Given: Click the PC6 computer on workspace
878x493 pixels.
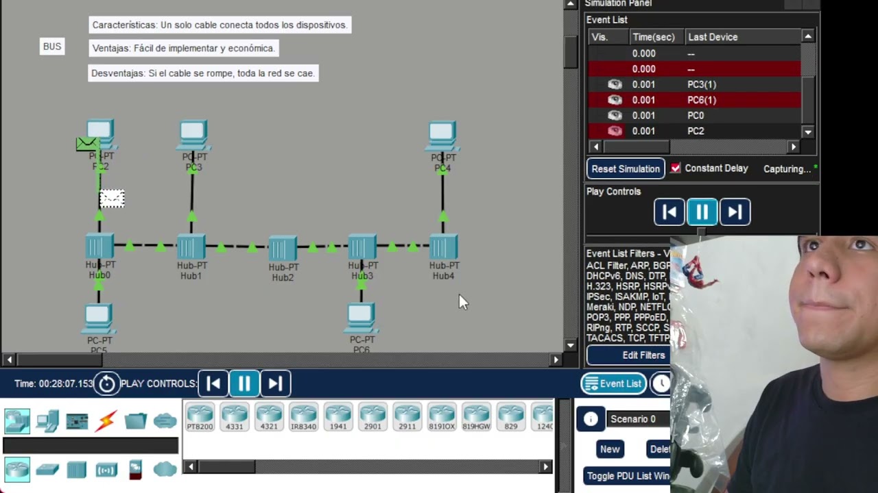Looking at the screenshot, I should (361, 318).
